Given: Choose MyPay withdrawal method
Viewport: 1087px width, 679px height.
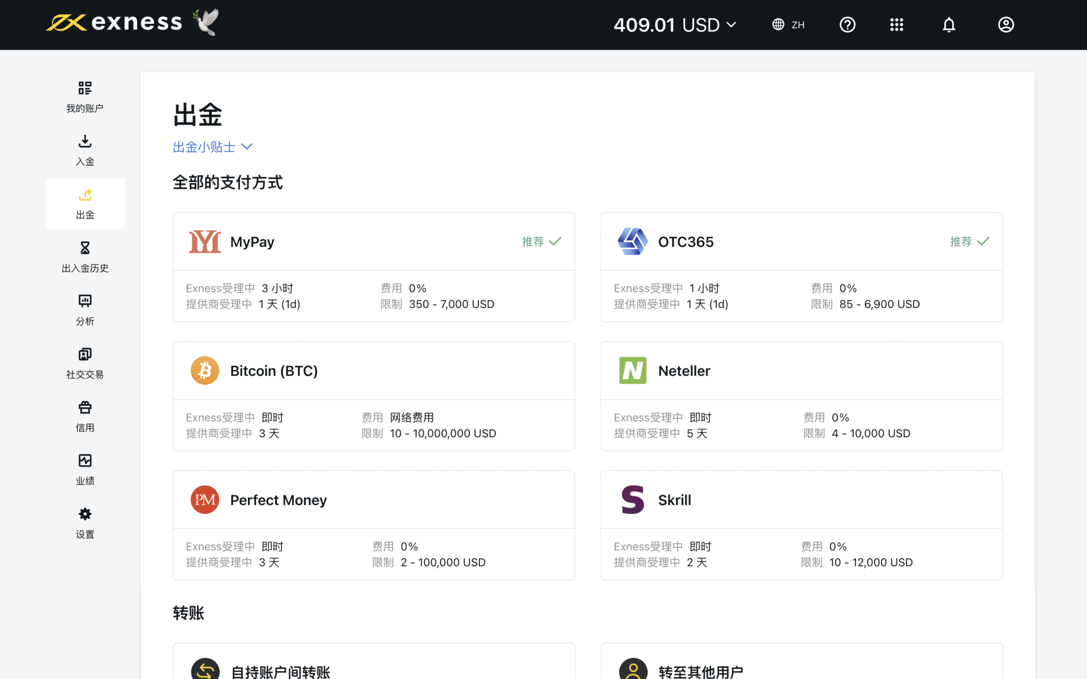Looking at the screenshot, I should click(373, 267).
